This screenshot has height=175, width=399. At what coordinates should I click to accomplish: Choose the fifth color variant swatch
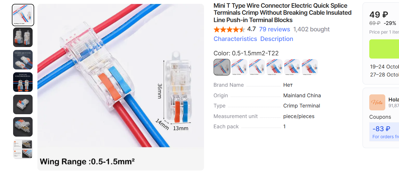292,67
